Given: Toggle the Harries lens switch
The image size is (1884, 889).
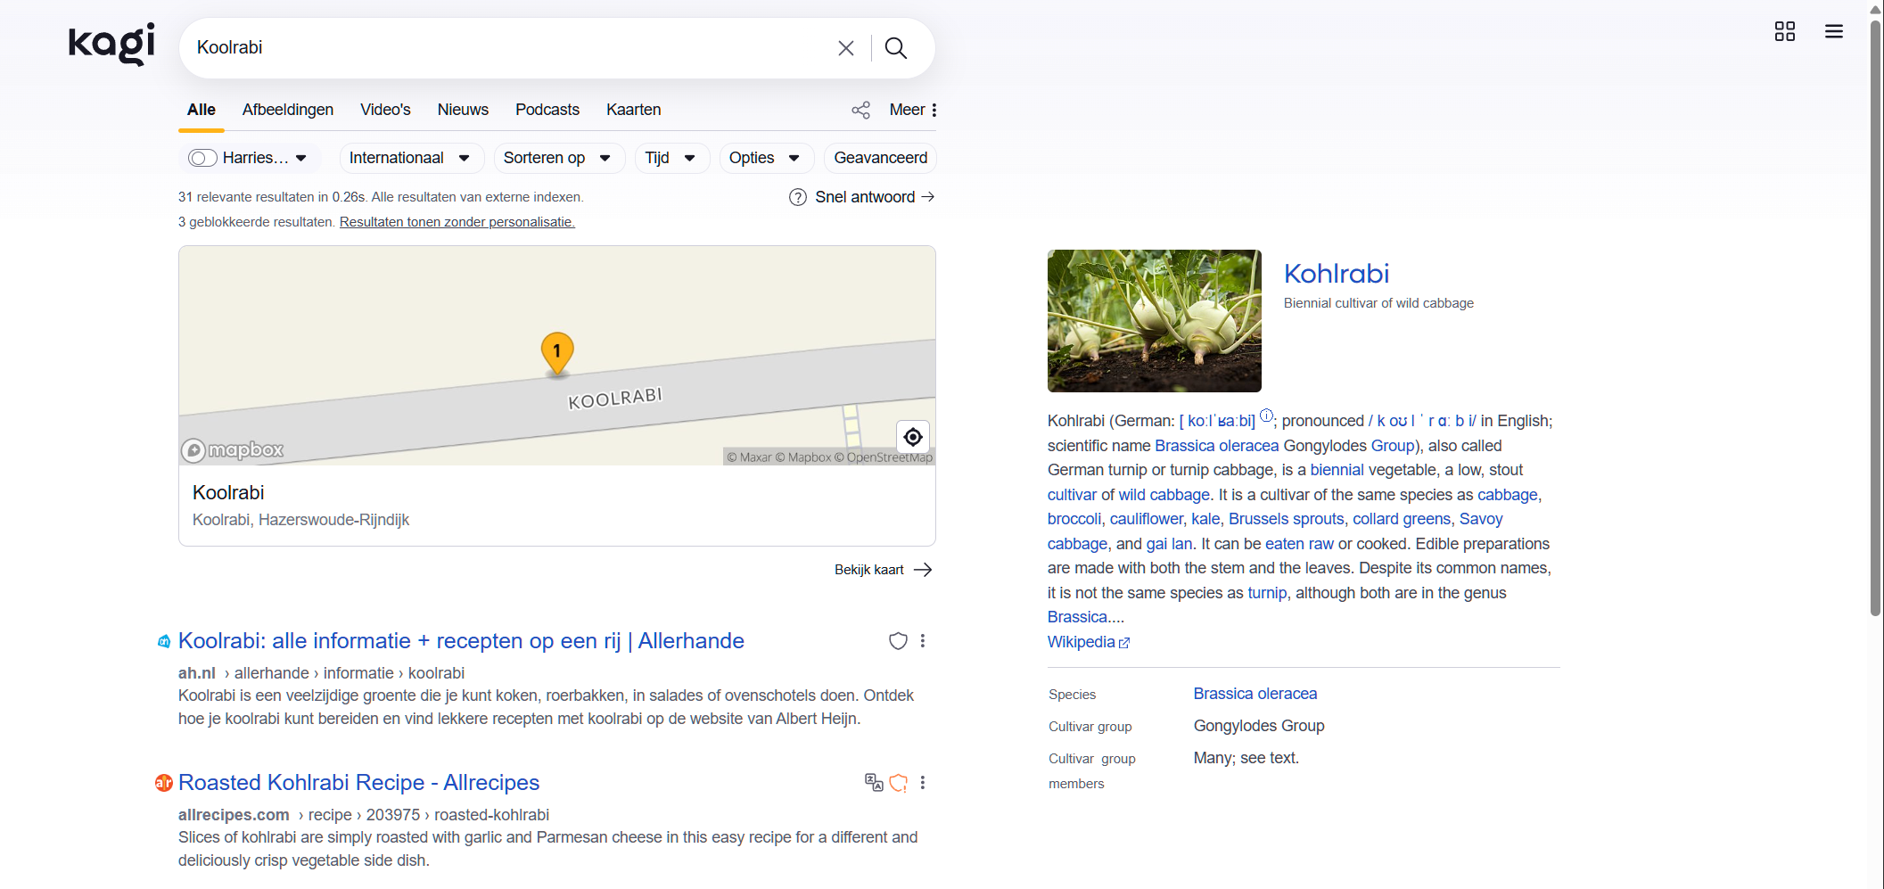Looking at the screenshot, I should 202,158.
